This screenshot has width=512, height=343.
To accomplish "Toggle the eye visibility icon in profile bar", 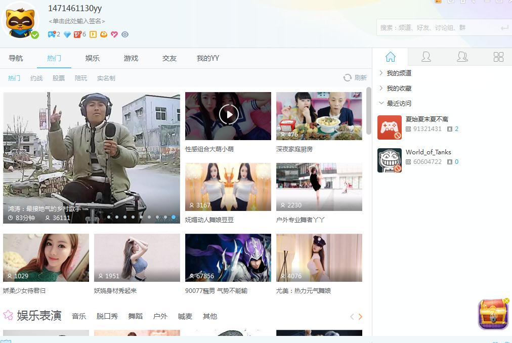I will pyautogui.click(x=125, y=34).
